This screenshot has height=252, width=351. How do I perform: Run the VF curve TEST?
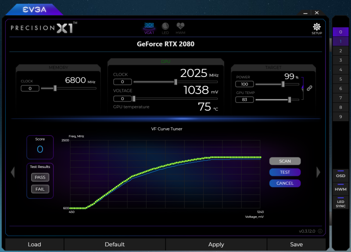pyautogui.click(x=285, y=172)
